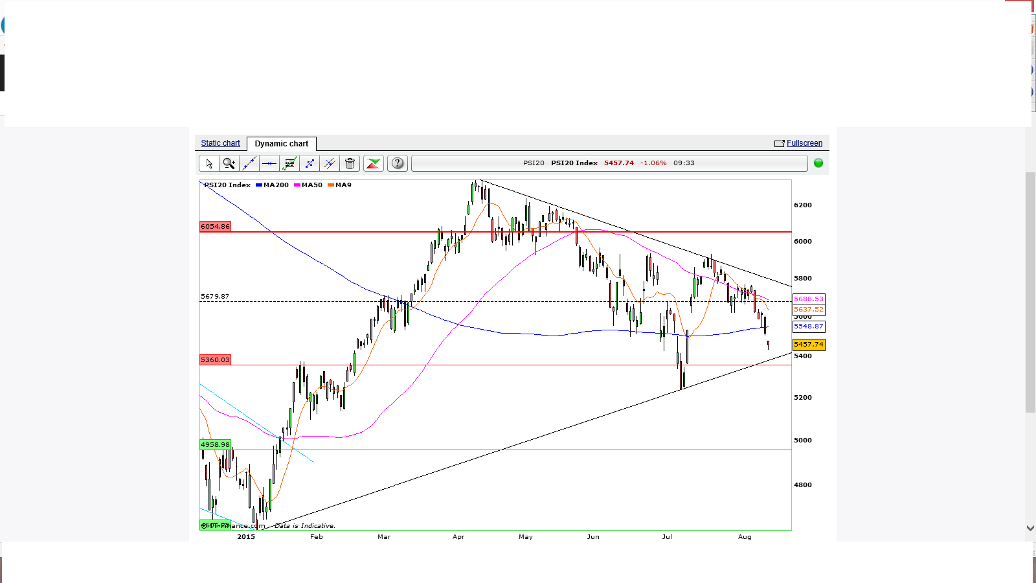The image size is (1036, 583).
Task: Click the Jun label on the time axis
Action: tap(593, 537)
